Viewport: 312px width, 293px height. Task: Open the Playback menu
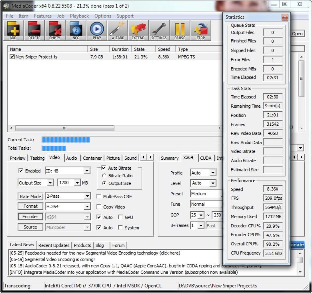tap(79, 16)
